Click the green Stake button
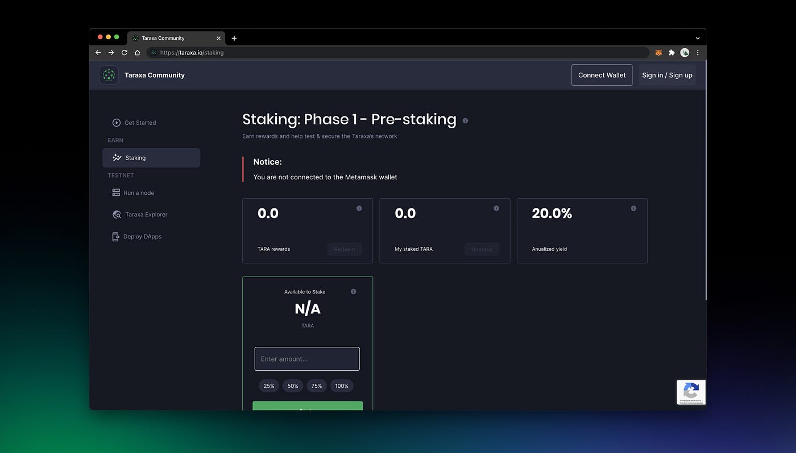Image resolution: width=796 pixels, height=453 pixels. coord(308,406)
